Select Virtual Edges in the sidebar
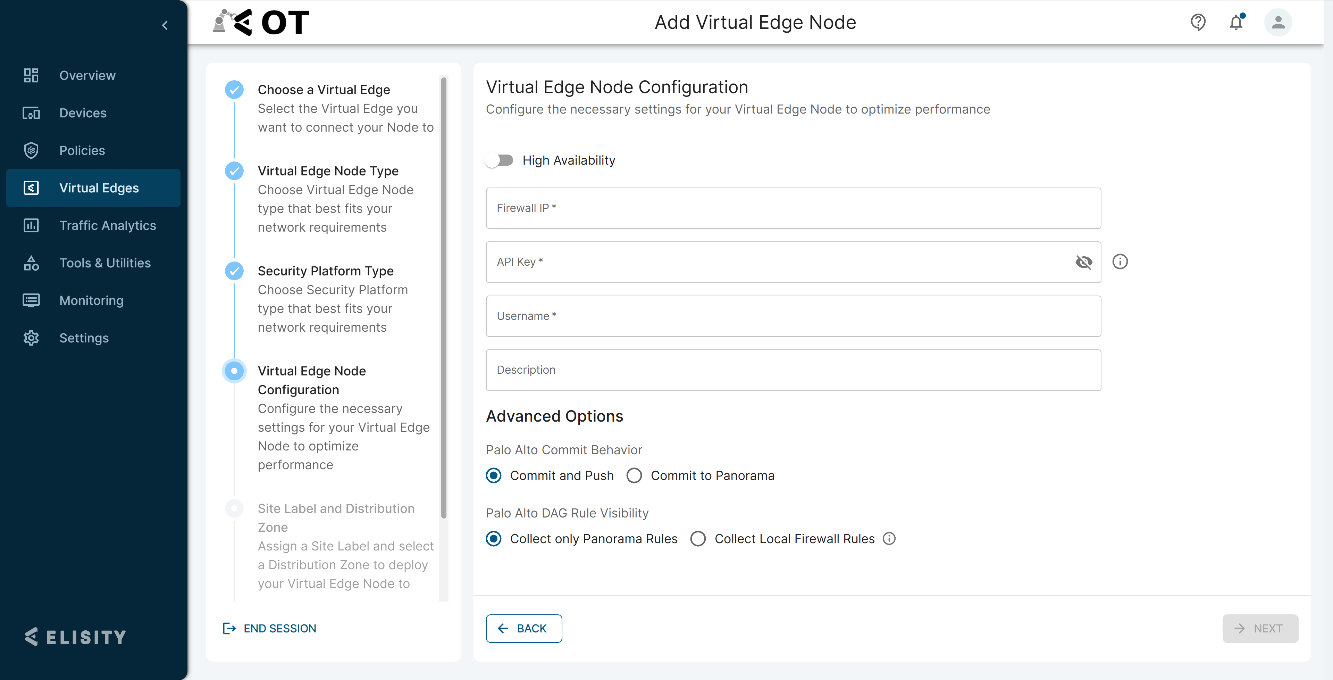Screen dimensions: 1333x680 coord(93,188)
